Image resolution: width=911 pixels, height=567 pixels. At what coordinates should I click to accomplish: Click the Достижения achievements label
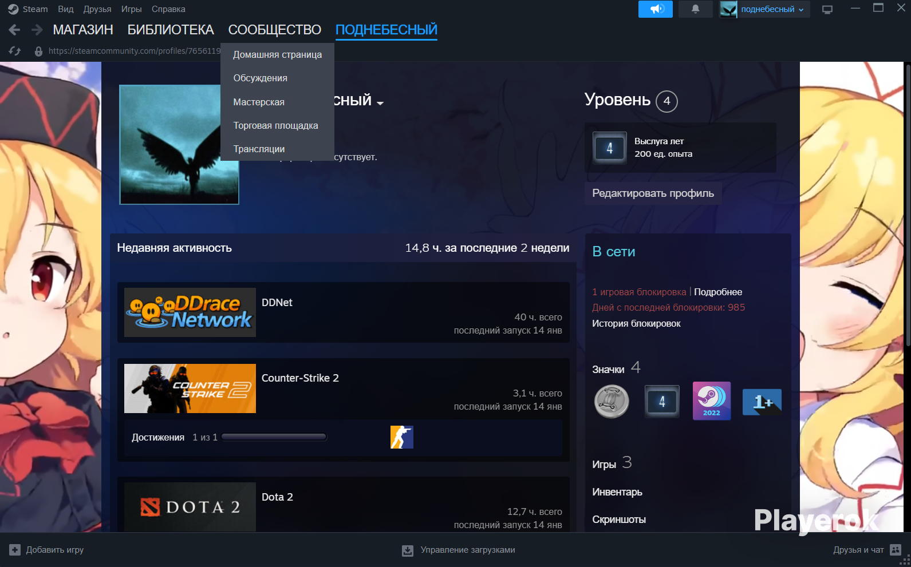(x=158, y=438)
